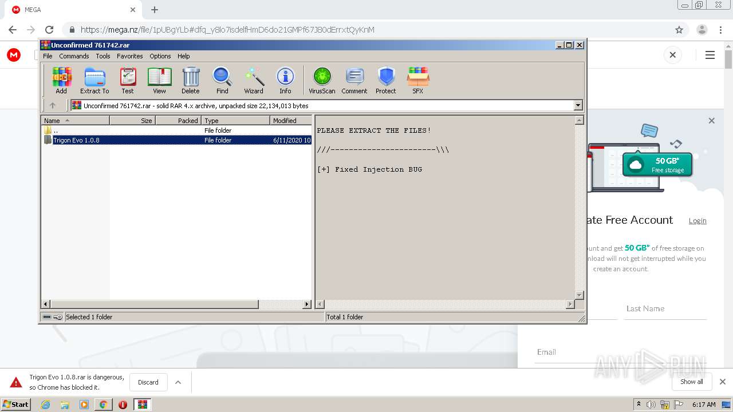The width and height of the screenshot is (733, 412).
Task: Open the Chrome profile avatar
Action: point(702,30)
